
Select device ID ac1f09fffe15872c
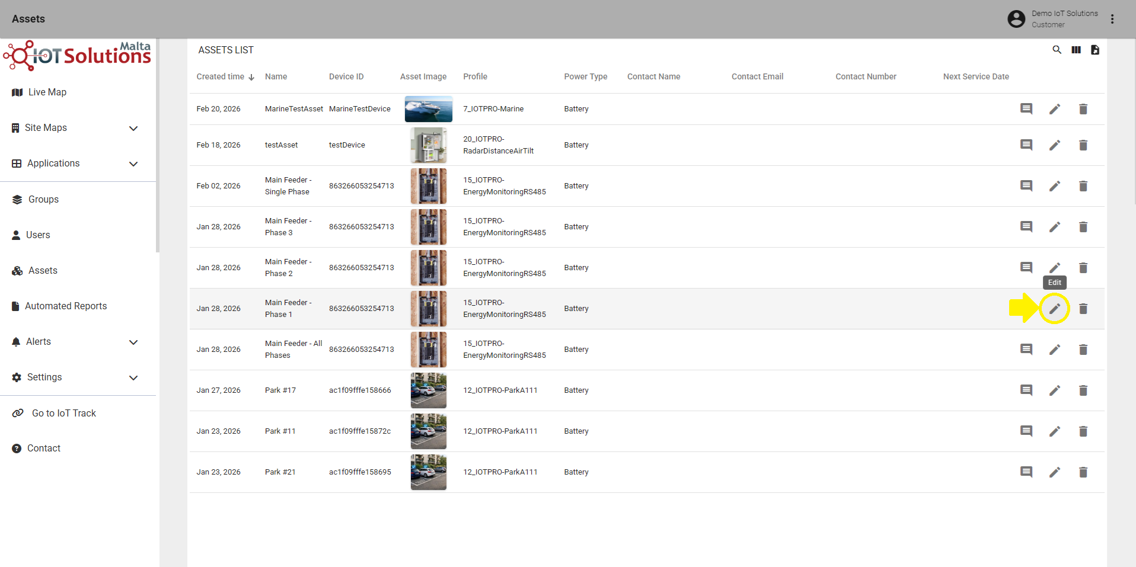tap(360, 431)
